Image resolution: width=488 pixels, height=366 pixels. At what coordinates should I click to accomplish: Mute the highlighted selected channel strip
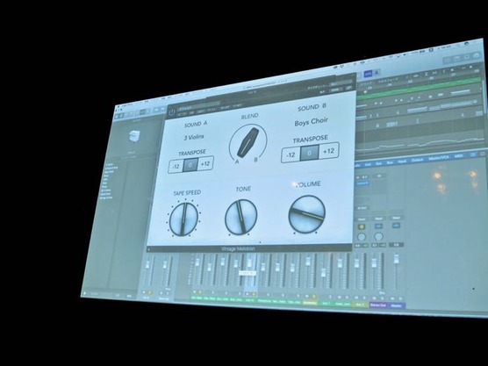[x=248, y=294]
